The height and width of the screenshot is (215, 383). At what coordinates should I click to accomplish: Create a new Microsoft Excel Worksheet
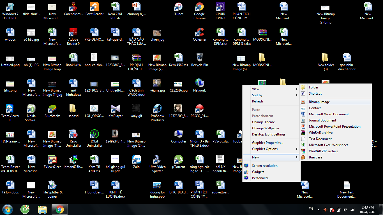(336, 145)
